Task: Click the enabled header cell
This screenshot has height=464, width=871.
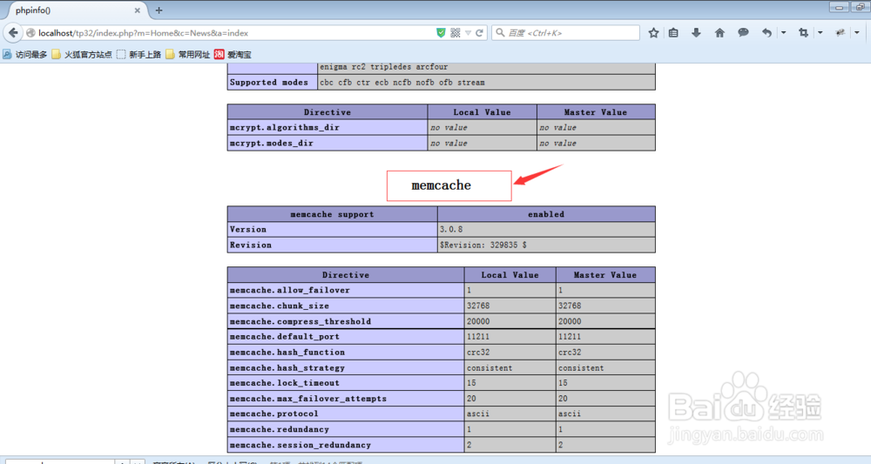Action: tap(546, 213)
